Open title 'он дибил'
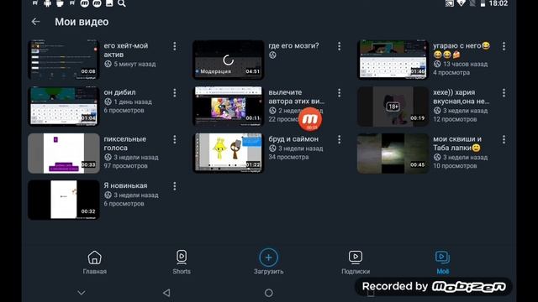This screenshot has width=538, height=302. coord(119,92)
